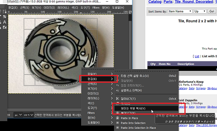The image size is (217, 131).
Task: Follow the 'Tile, Round, Decorated' breadcrumb link
Action: (x=194, y=2)
